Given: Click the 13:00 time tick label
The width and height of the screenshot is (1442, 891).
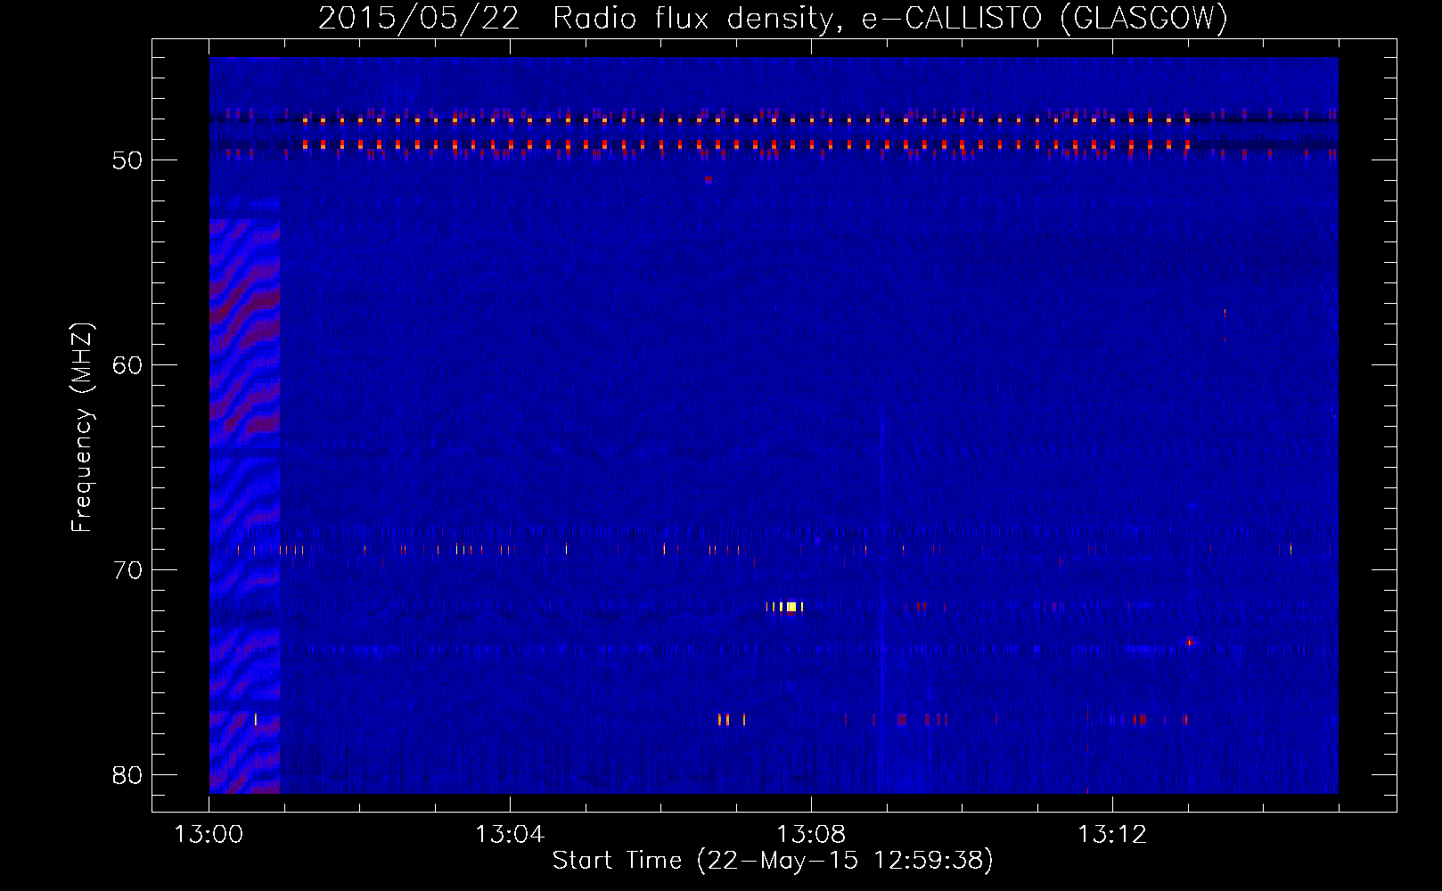Looking at the screenshot, I should point(209,835).
